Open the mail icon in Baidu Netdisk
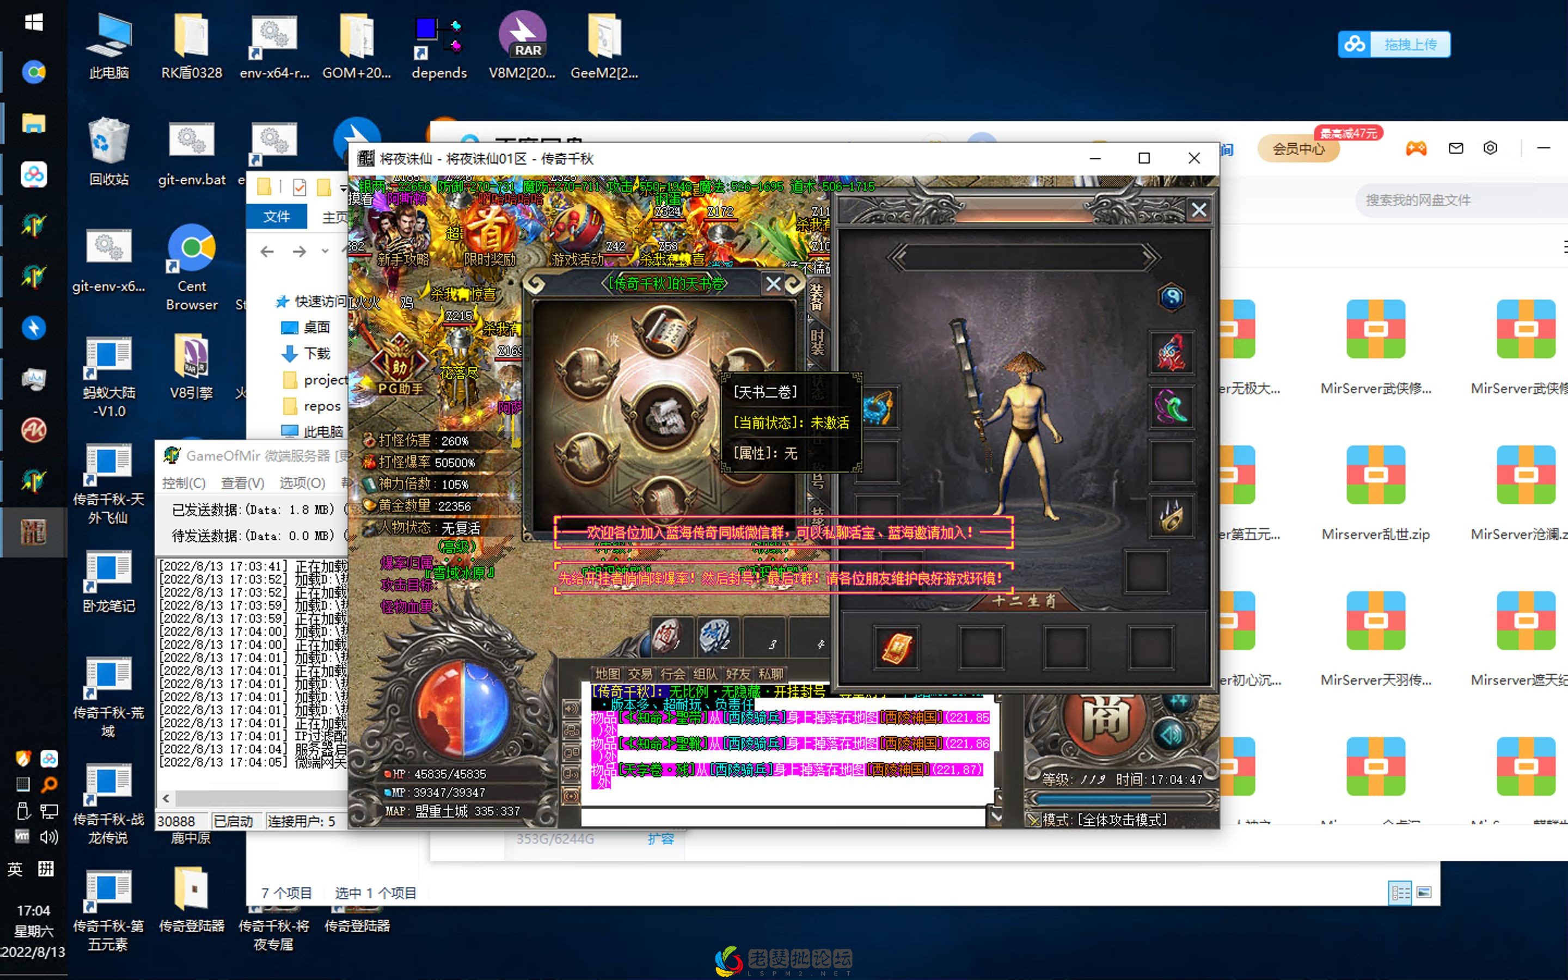The width and height of the screenshot is (1568, 980). pos(1456,149)
